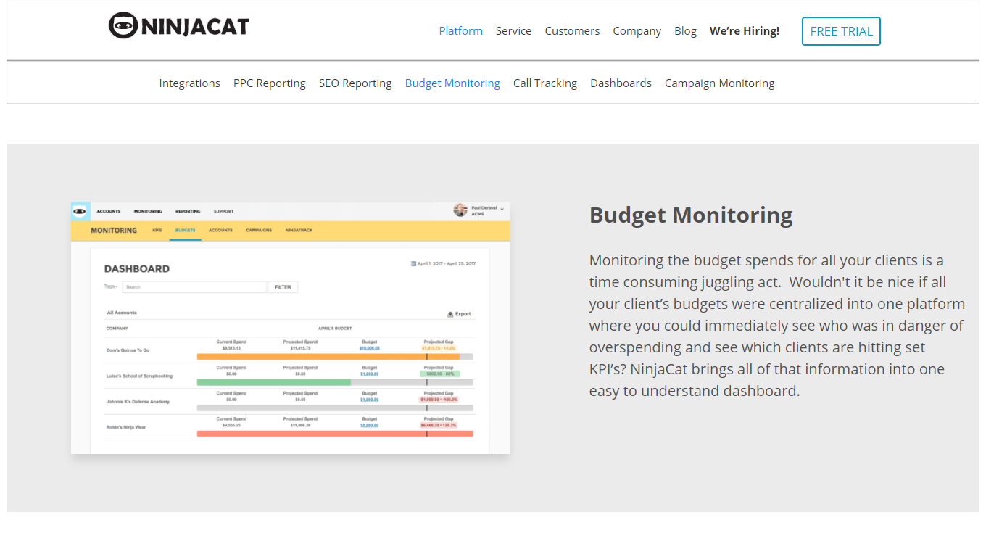
Task: Open the Campaign Monitoring subpage
Action: point(719,83)
